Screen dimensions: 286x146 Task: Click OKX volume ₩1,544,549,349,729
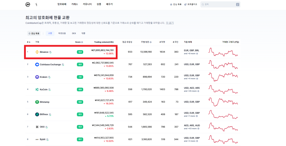click(x=103, y=125)
